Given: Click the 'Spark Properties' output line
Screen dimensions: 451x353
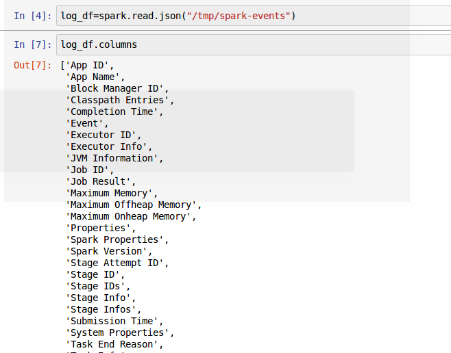Looking at the screenshot, I should pos(117,239).
